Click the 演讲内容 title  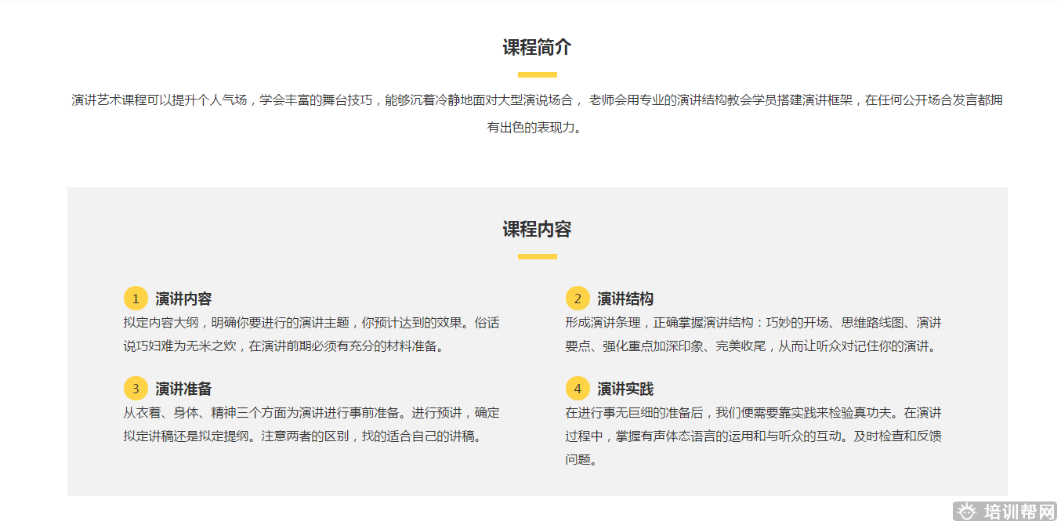click(183, 299)
